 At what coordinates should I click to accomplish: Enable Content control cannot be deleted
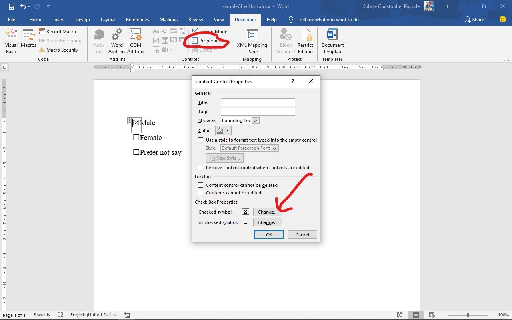click(201, 185)
